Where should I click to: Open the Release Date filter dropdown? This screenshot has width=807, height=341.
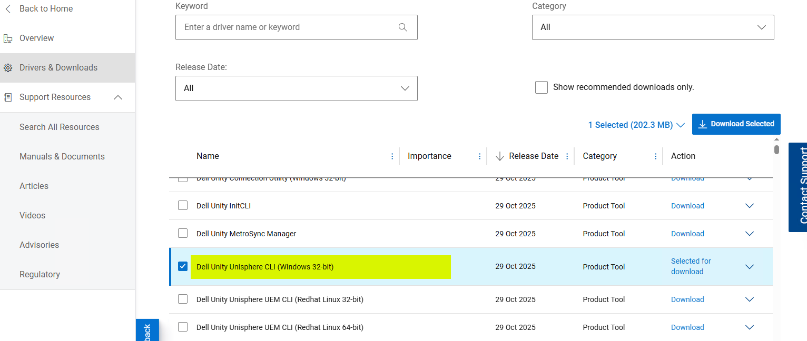(296, 88)
